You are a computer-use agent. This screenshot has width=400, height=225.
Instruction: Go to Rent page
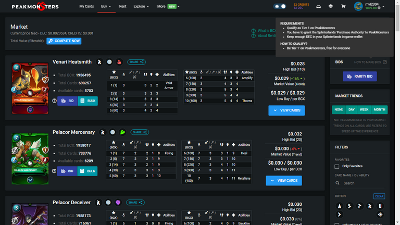click(x=123, y=6)
